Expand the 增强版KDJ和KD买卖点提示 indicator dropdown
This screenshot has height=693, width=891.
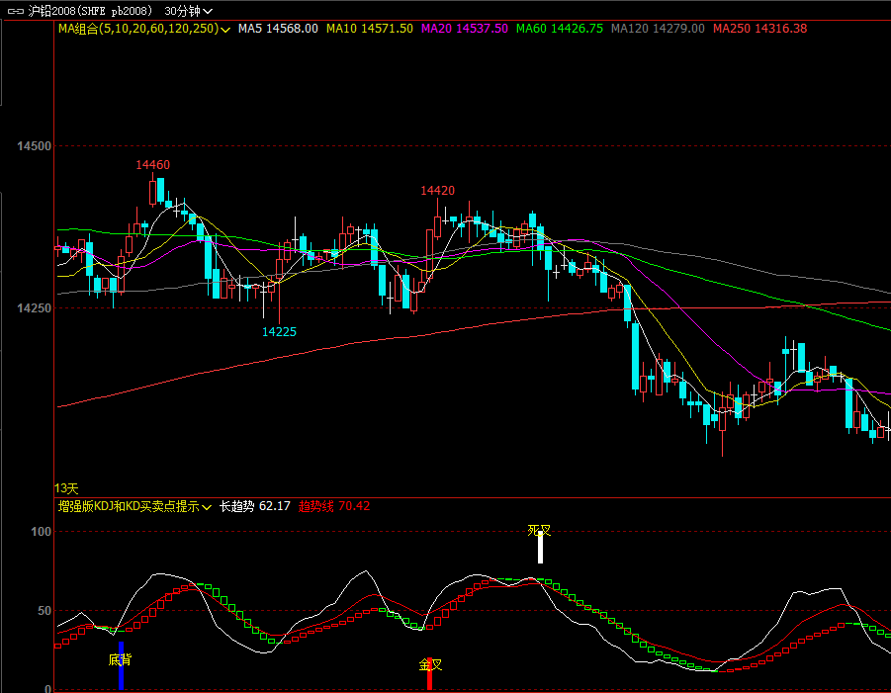pyautogui.click(x=207, y=507)
